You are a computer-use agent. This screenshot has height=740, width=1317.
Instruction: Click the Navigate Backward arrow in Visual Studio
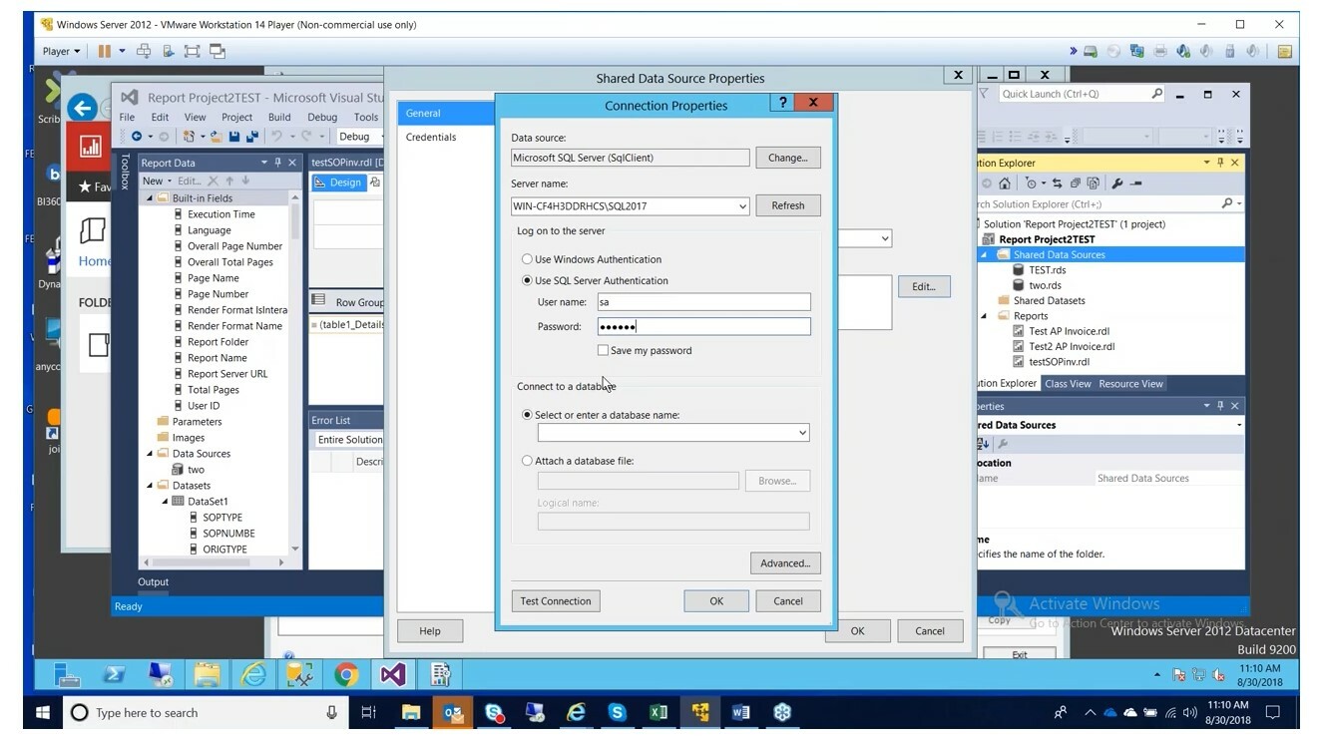(137, 136)
